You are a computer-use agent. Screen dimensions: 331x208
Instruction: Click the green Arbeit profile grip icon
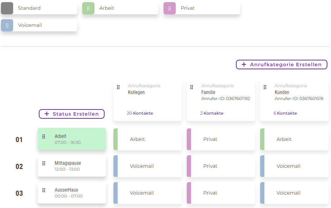pos(88,8)
